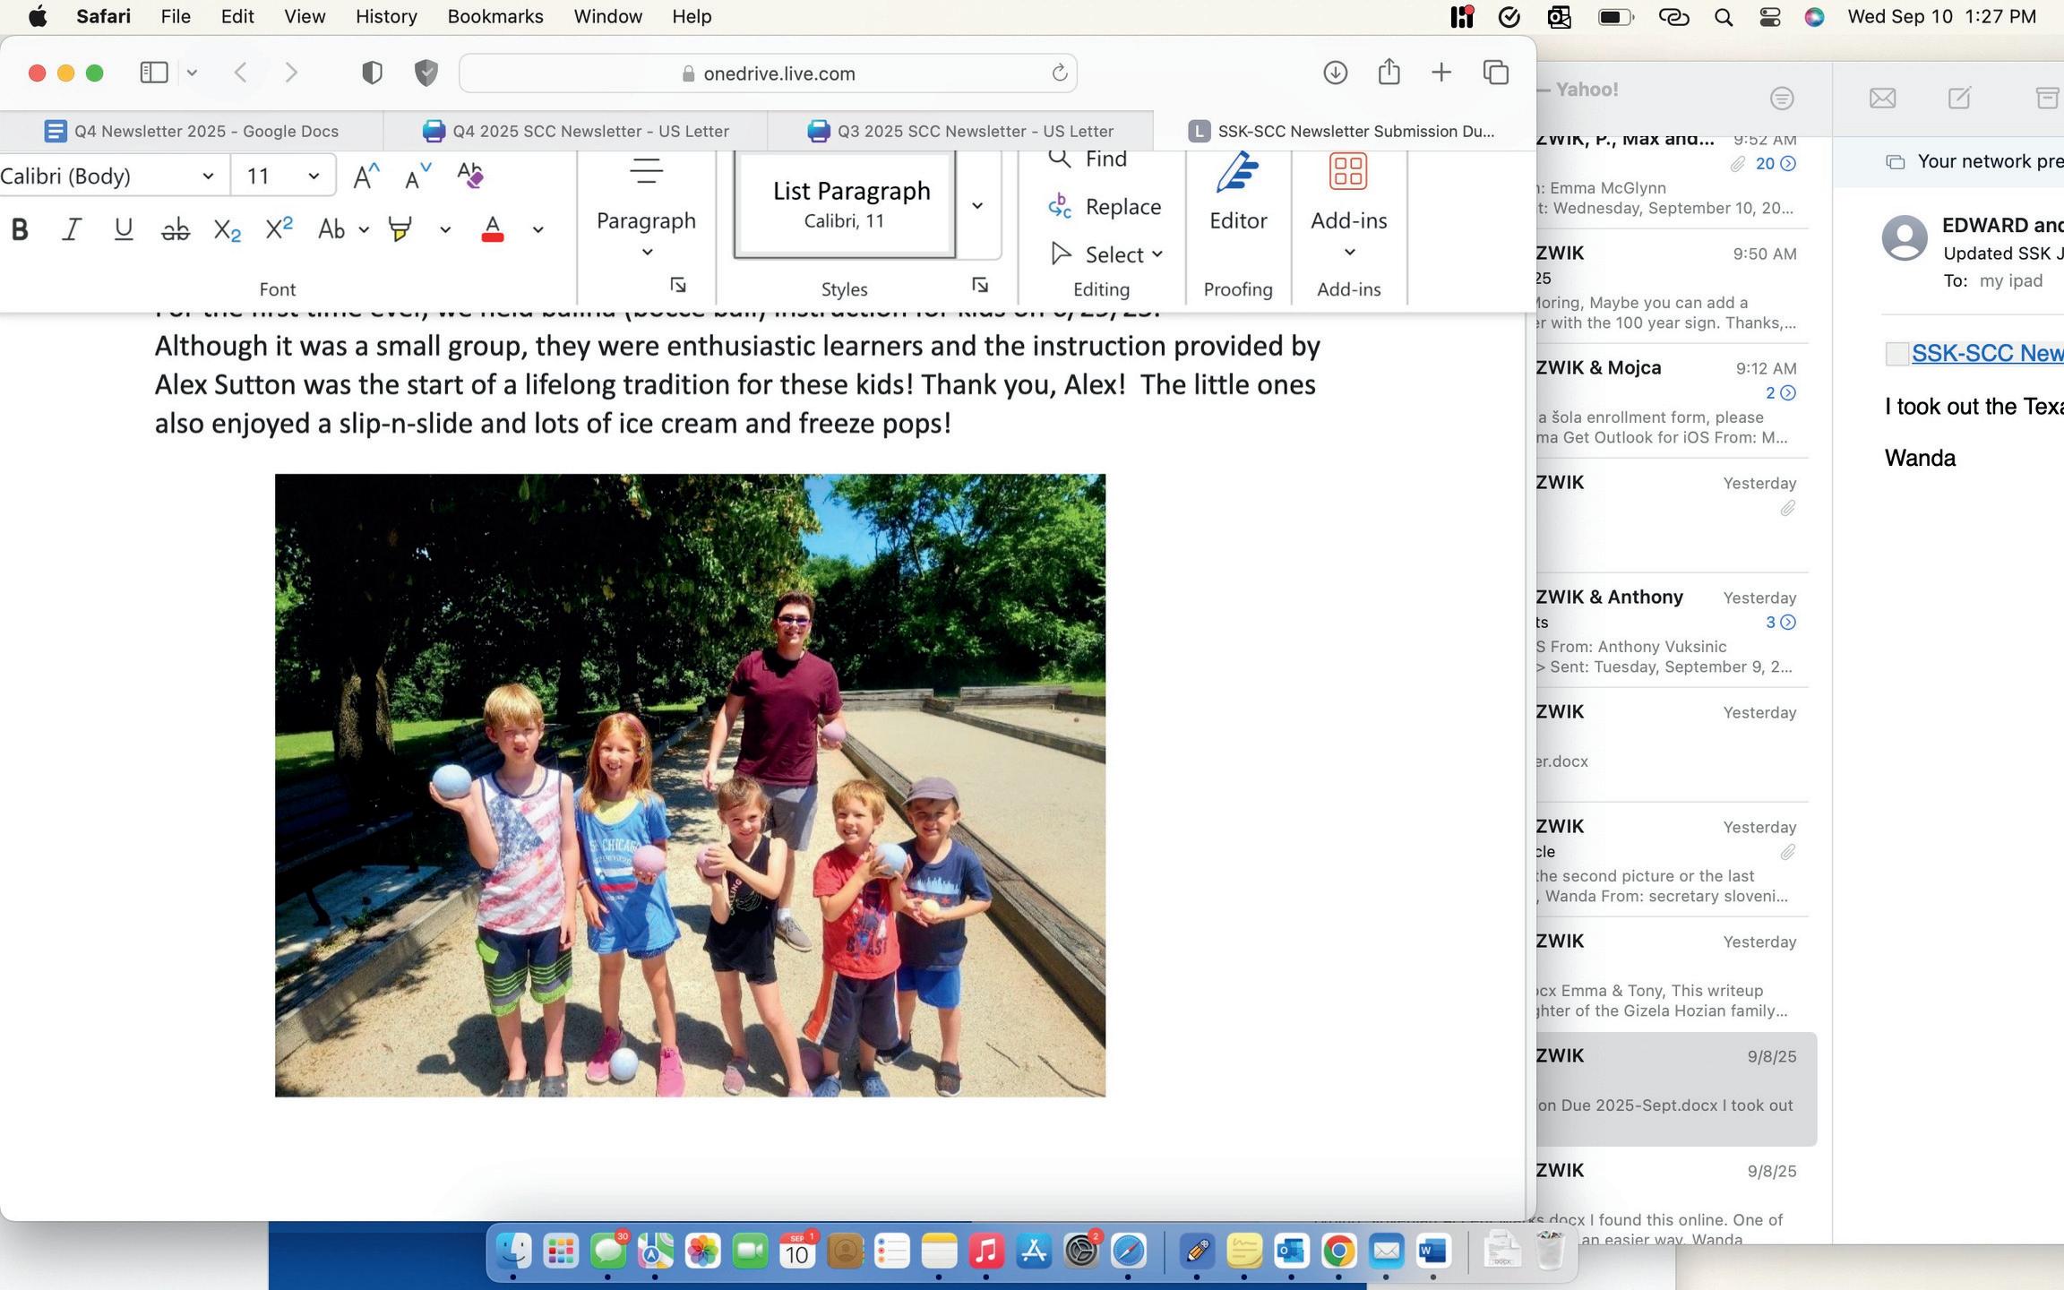Toggle underline formatting
The height and width of the screenshot is (1290, 2064).
(124, 229)
